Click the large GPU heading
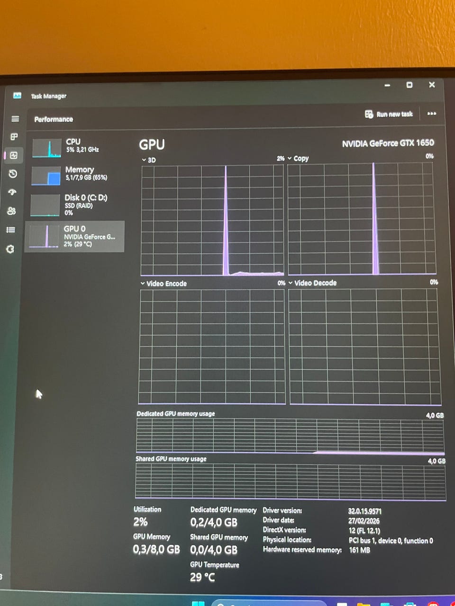The width and height of the screenshot is (455, 606). coord(152,144)
